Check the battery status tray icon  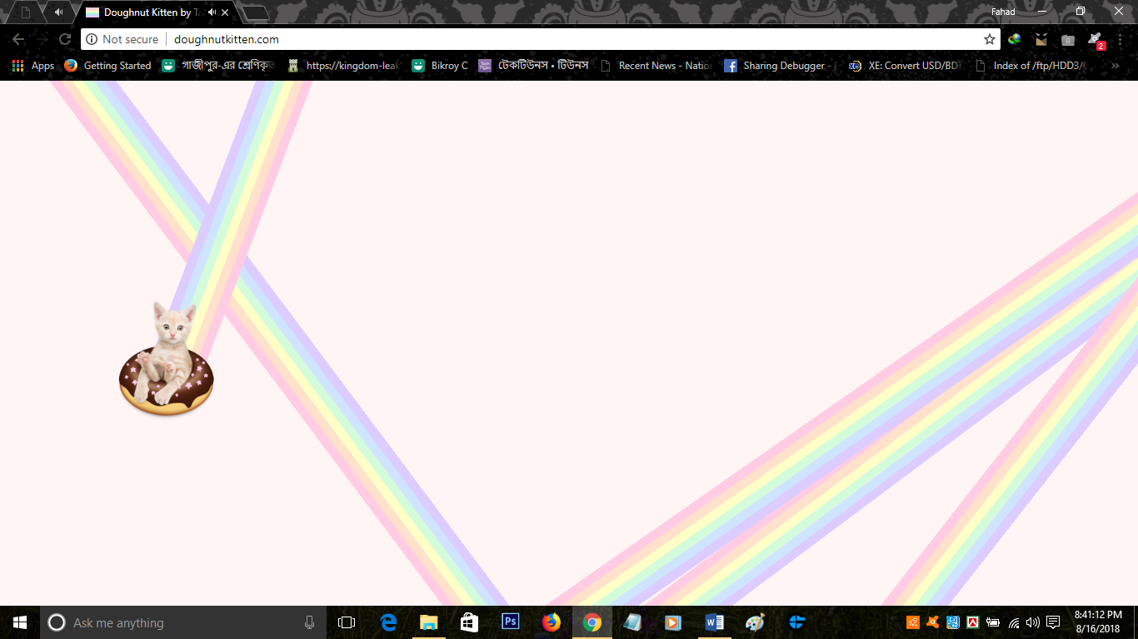tap(993, 622)
